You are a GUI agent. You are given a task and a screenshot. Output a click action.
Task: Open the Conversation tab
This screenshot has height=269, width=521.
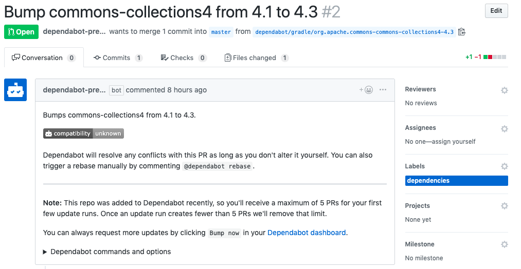[x=44, y=57]
